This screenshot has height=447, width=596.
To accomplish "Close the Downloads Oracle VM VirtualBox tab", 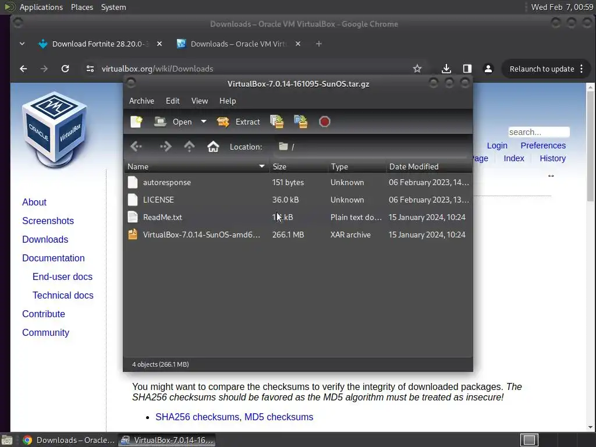I will 298,44.
